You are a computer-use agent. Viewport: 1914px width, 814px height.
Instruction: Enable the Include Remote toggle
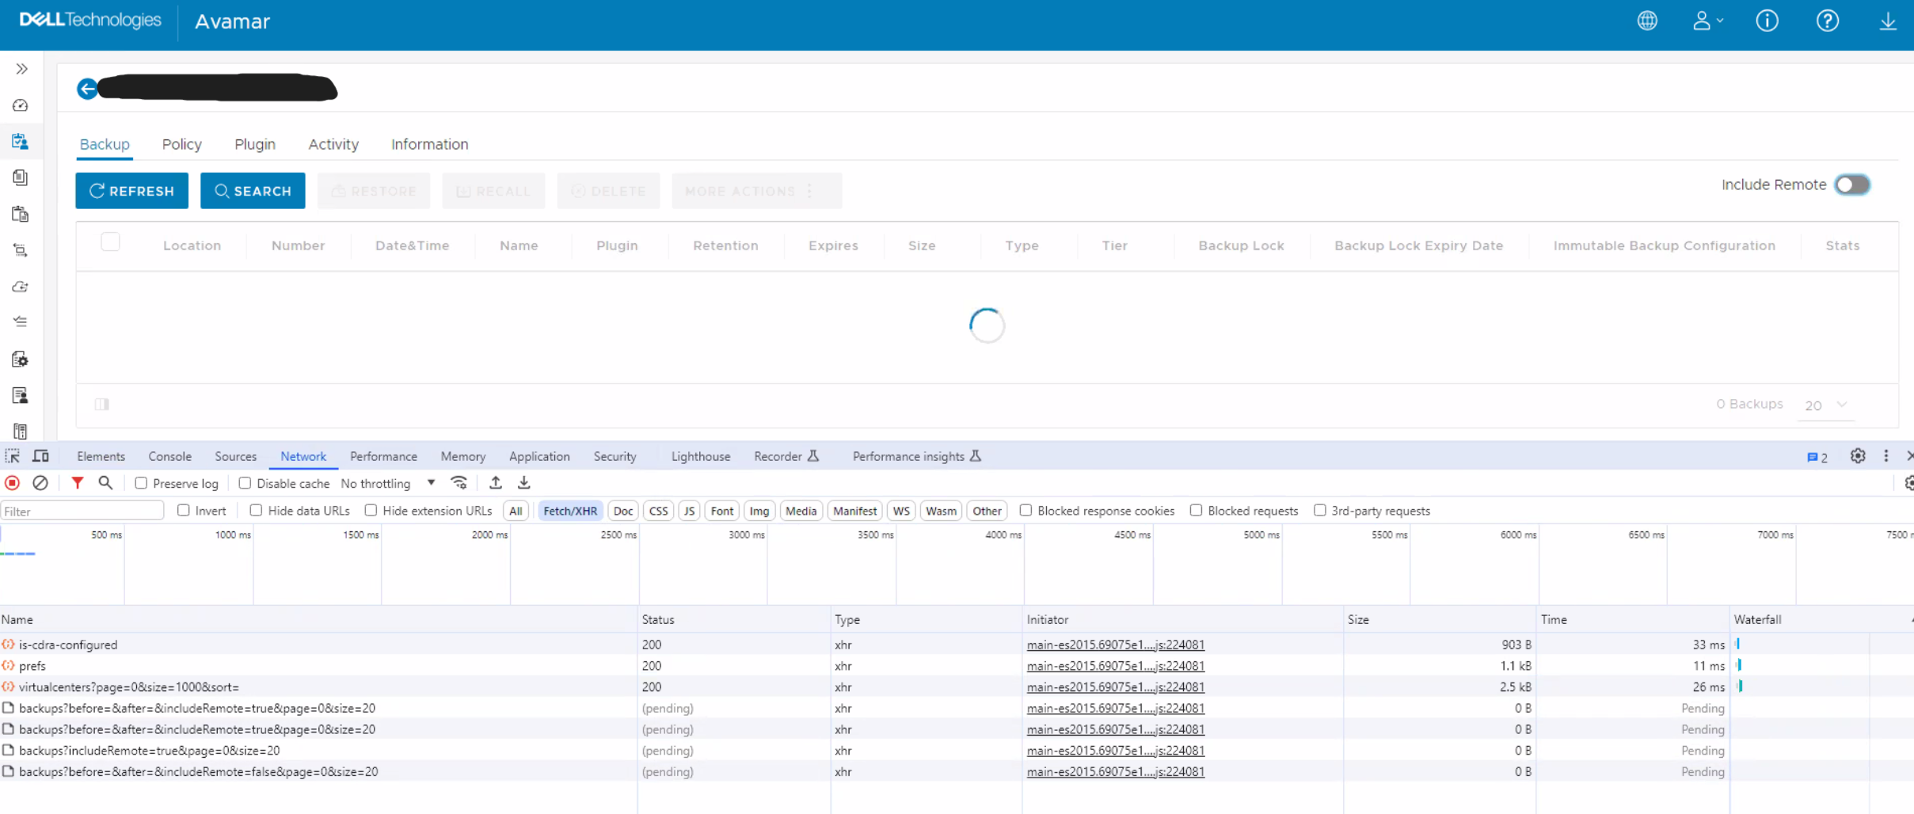pos(1852,184)
